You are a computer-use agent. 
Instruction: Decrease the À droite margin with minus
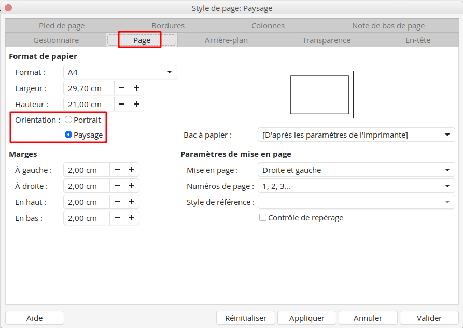click(117, 186)
